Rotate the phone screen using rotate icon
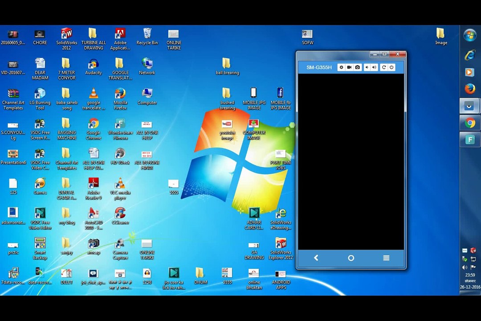The width and height of the screenshot is (481, 321). pyautogui.click(x=383, y=67)
